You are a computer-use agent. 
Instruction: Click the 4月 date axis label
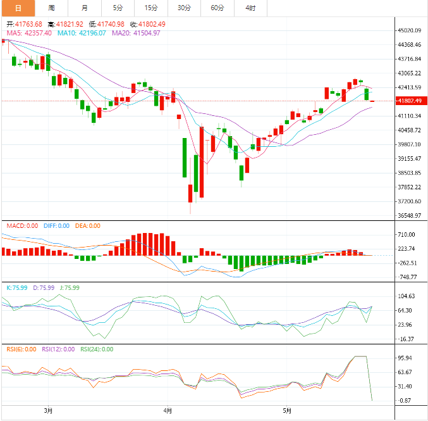coord(168,411)
